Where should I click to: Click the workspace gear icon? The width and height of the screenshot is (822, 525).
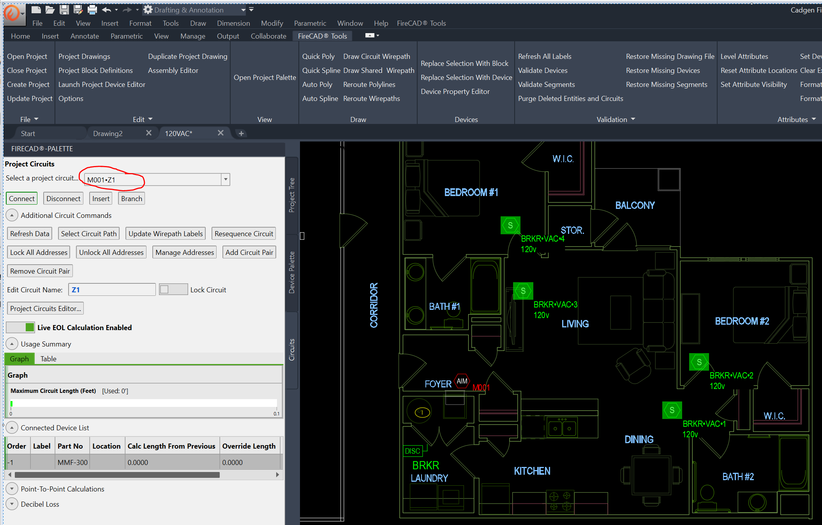(148, 10)
